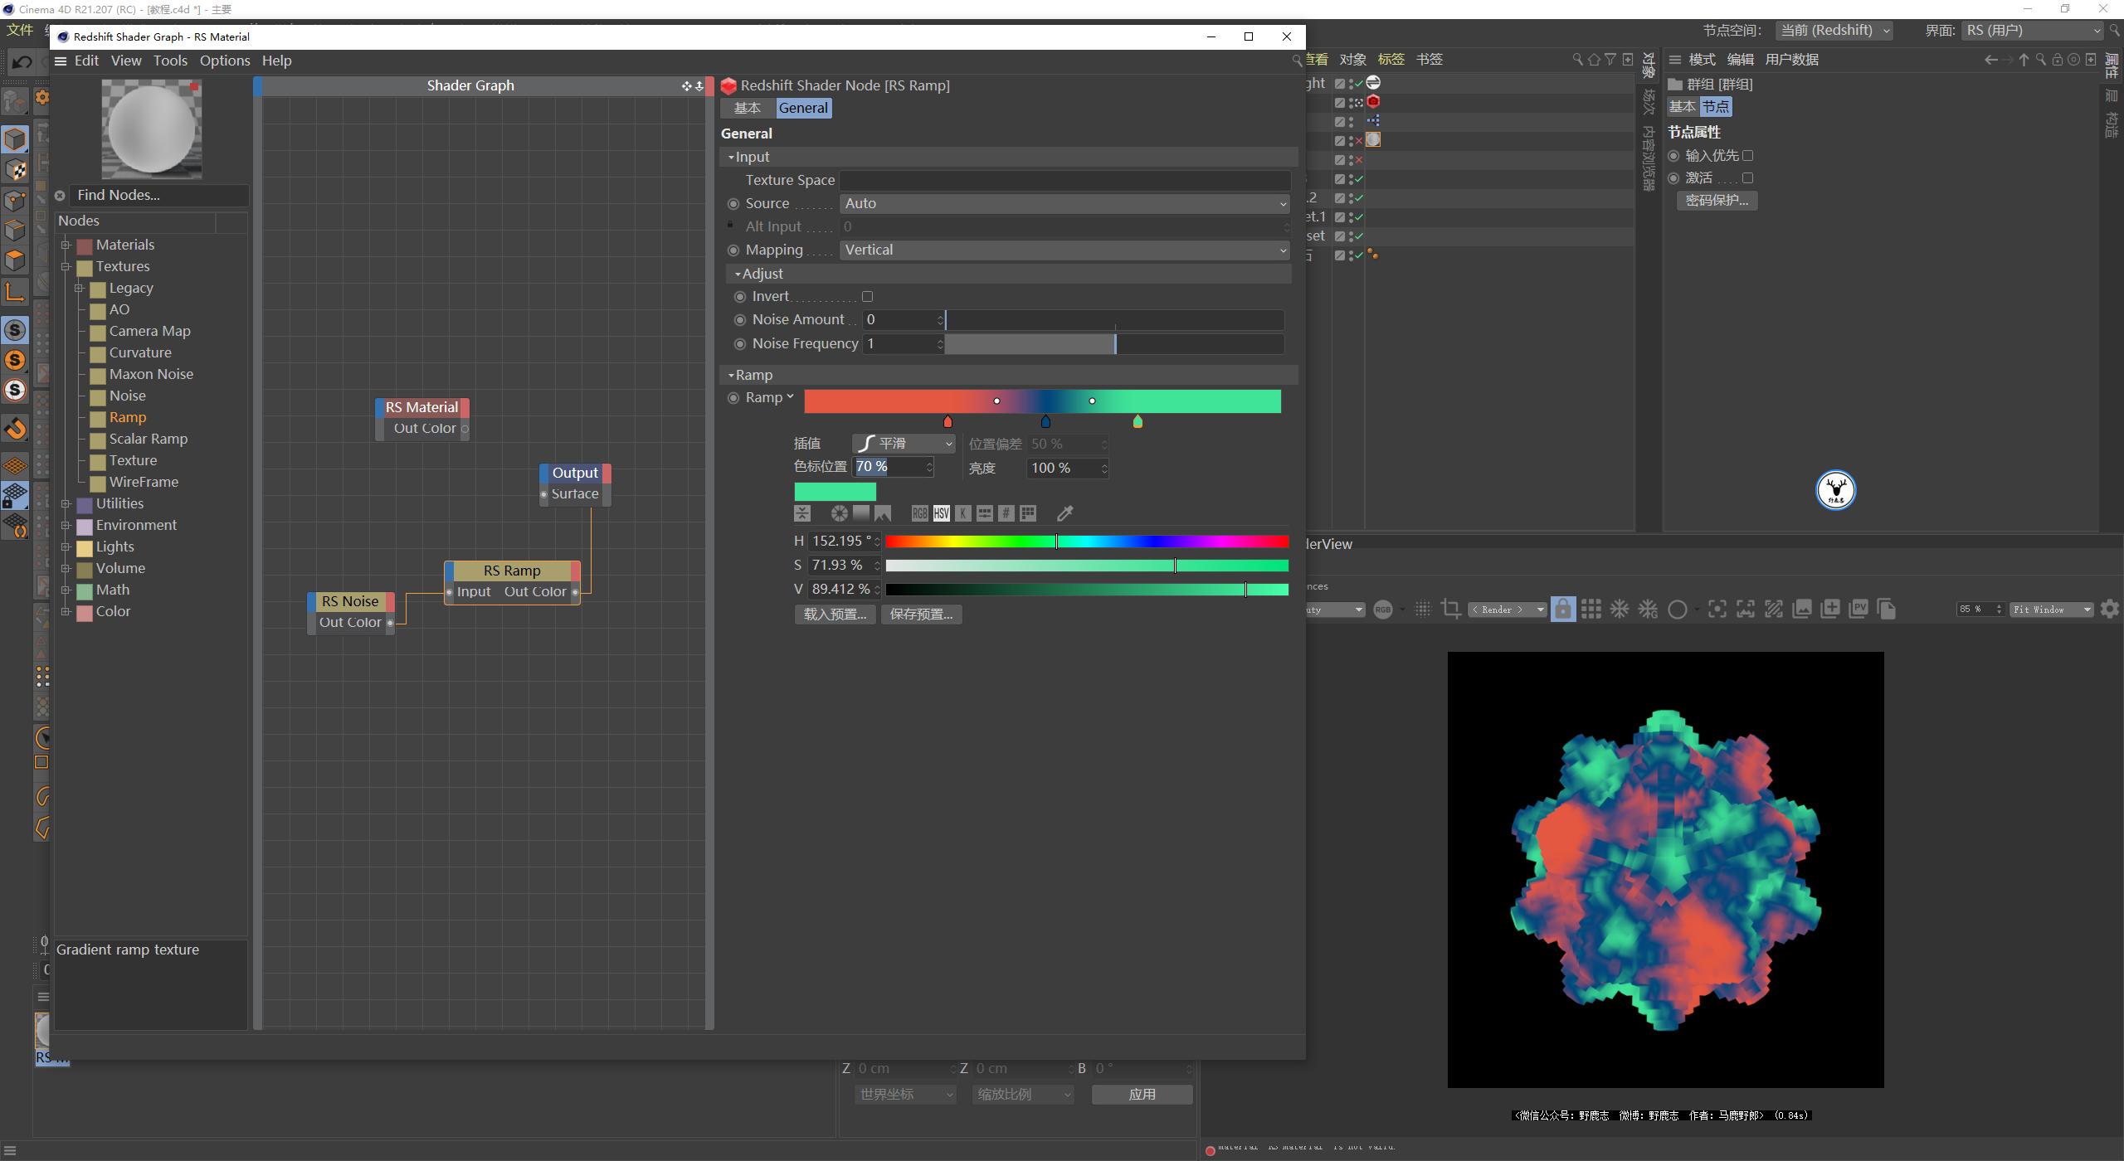Viewport: 2124px width, 1161px height.
Task: Open RenderView settings with the gear icon
Action: (x=2110, y=609)
